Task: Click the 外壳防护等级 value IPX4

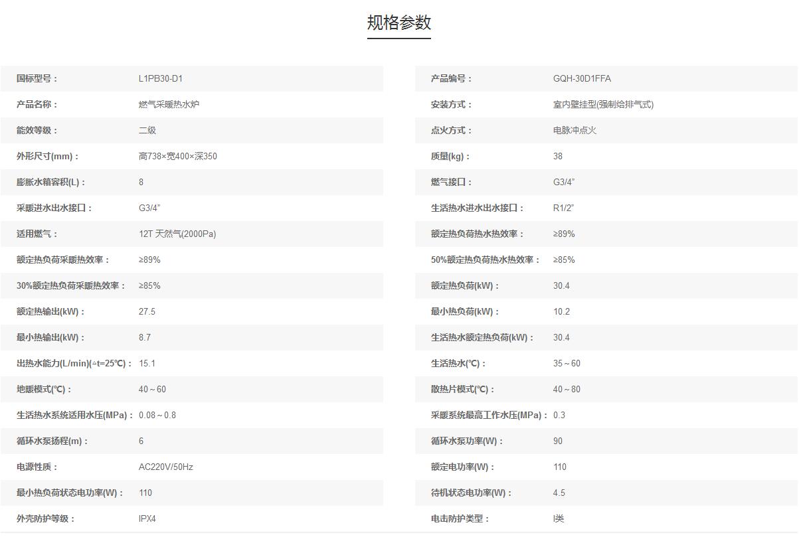Action: coord(147,518)
